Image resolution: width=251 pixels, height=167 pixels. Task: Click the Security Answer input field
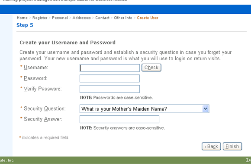(x=119, y=119)
